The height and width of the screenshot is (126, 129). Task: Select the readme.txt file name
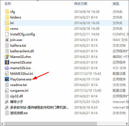point(19,85)
